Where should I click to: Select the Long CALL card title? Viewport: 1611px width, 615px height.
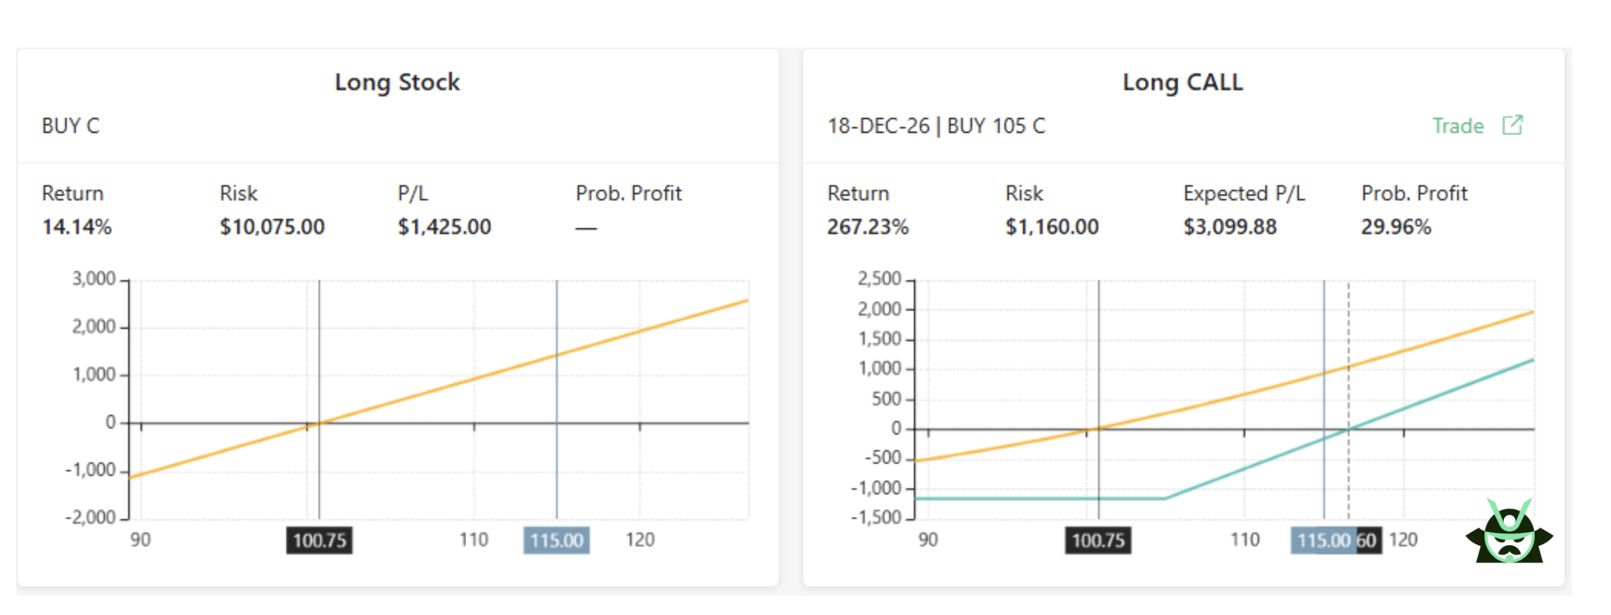1183,82
